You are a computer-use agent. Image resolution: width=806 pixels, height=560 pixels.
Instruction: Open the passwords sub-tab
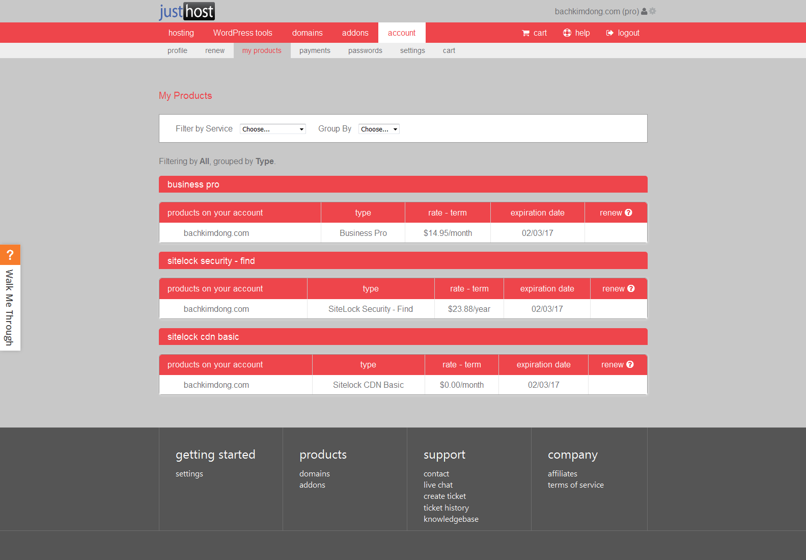365,50
